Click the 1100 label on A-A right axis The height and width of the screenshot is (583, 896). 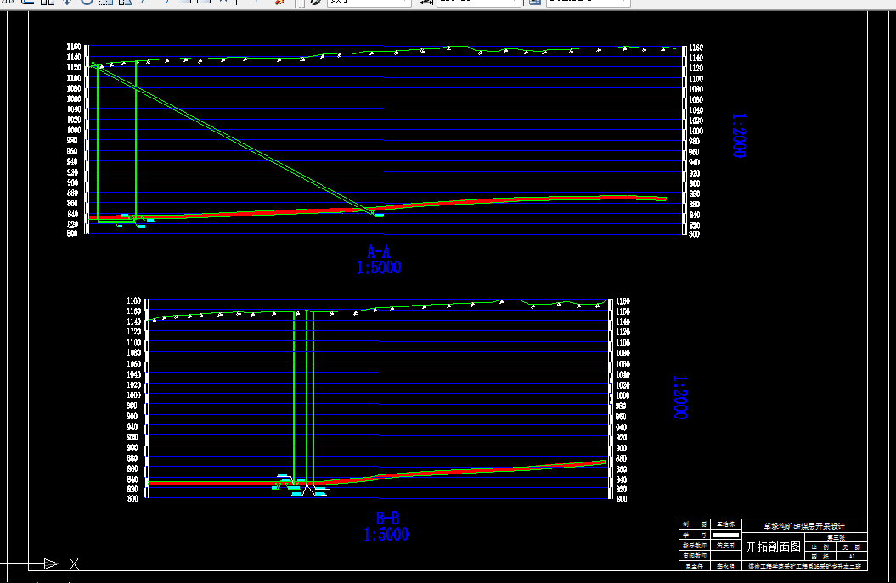[696, 79]
